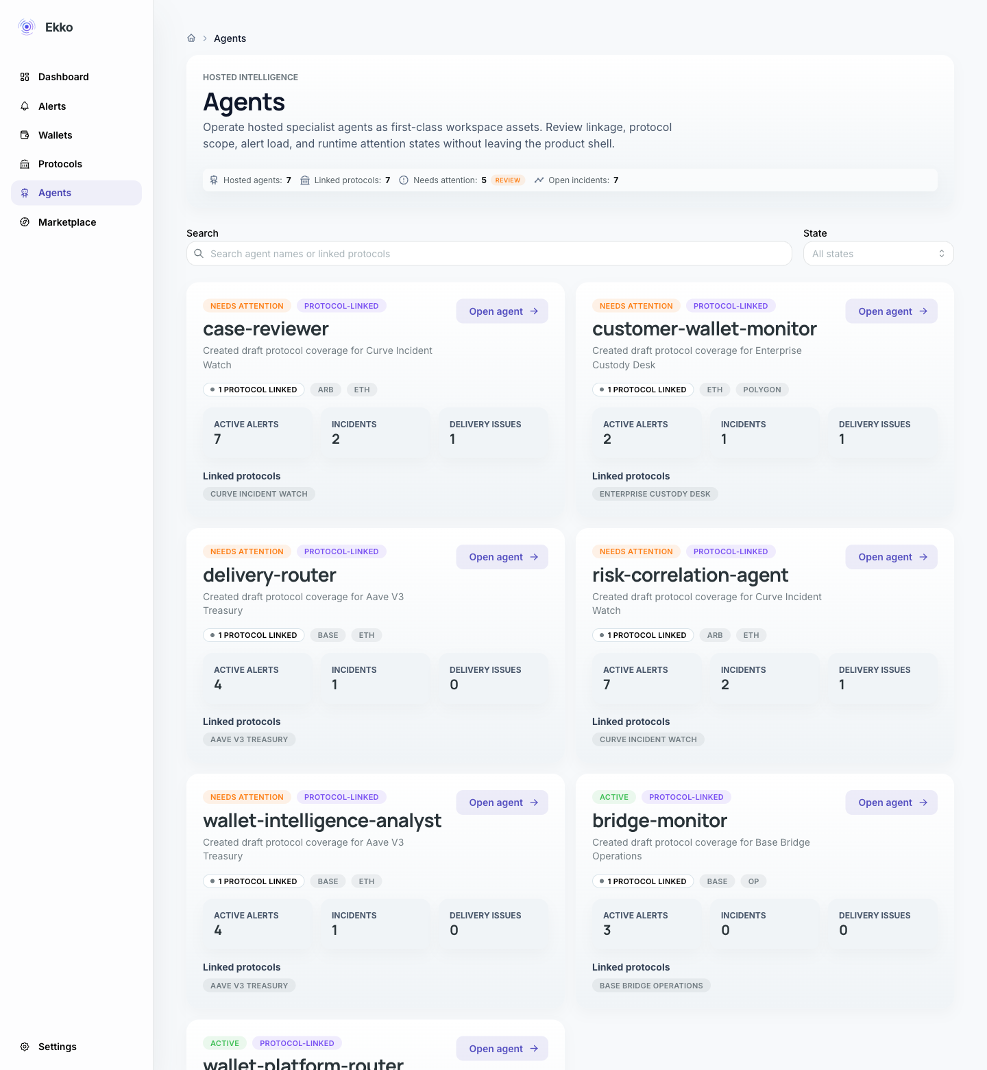Viewport: 987px width, 1070px height.
Task: Open Settings from sidebar
Action: point(76,1047)
